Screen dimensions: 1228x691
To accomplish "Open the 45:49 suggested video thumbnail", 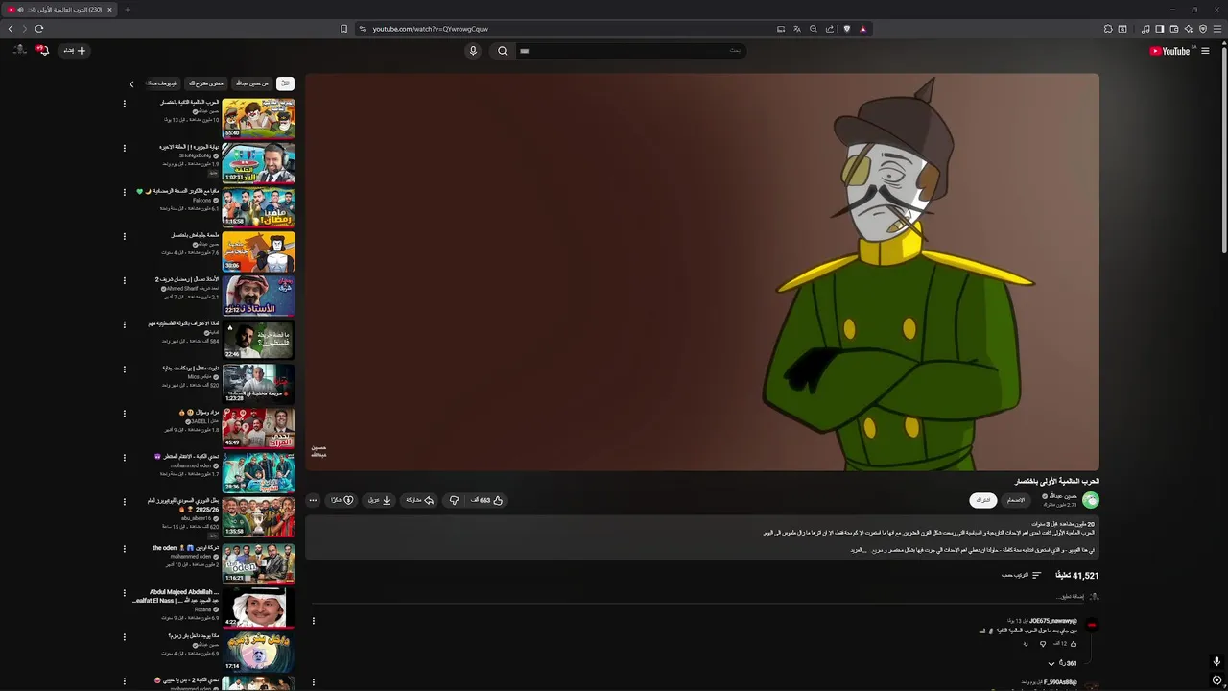I will click(x=259, y=428).
